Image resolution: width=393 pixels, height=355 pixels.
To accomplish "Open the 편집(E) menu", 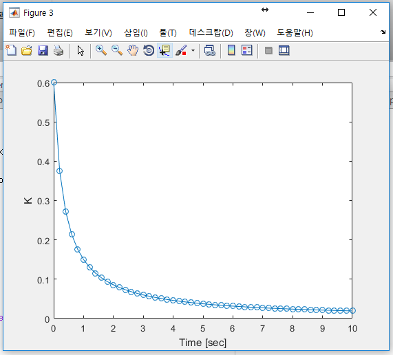I will click(60, 32).
